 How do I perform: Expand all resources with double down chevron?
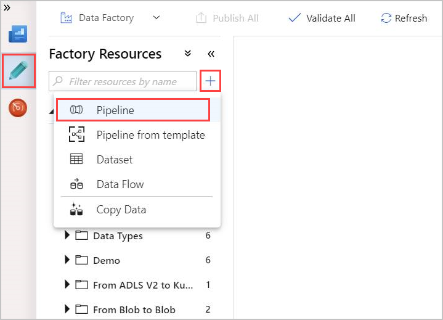(x=187, y=54)
